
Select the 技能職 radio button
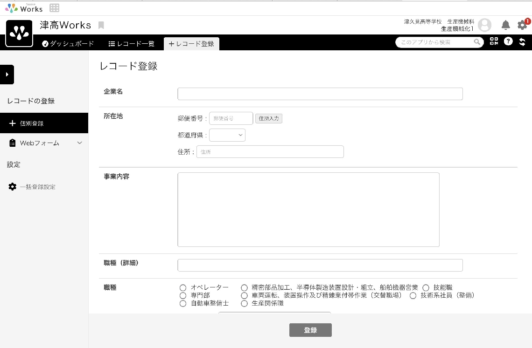click(x=425, y=287)
